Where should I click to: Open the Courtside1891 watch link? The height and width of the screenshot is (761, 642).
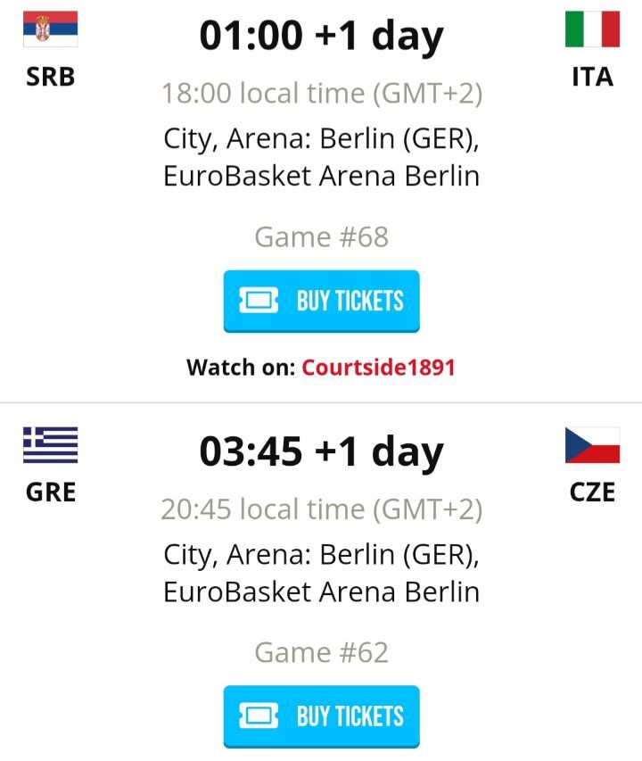378,368
